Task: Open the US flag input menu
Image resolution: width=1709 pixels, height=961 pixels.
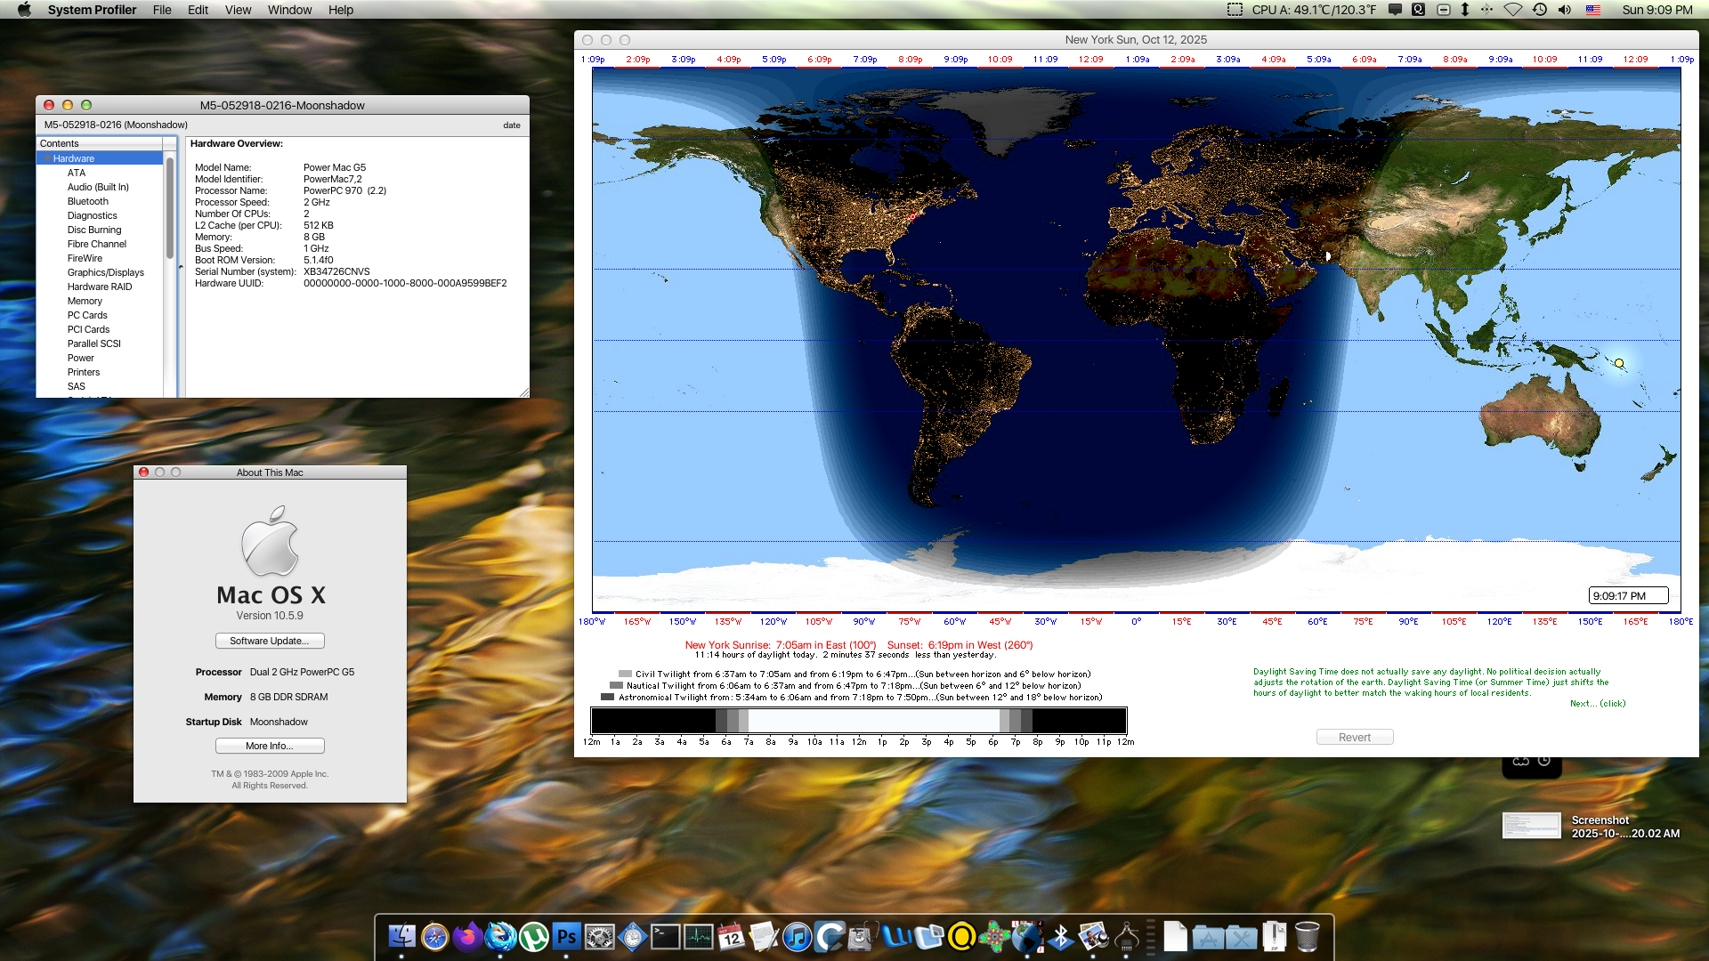Action: coord(1593,10)
